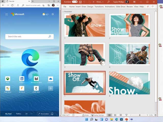Select slide 6 Show. thumbnail

click(x=130, y=83)
